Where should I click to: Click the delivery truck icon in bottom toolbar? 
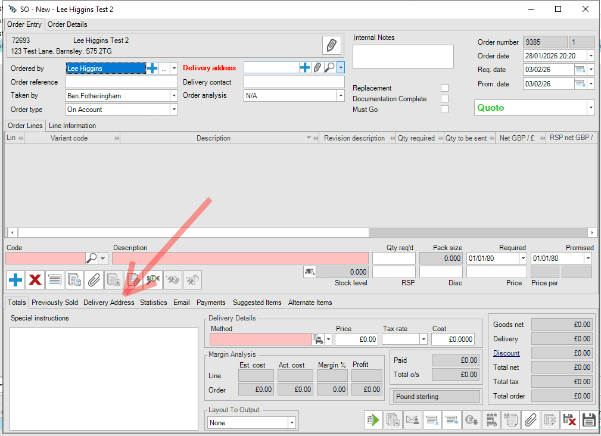[x=491, y=420]
